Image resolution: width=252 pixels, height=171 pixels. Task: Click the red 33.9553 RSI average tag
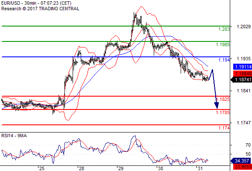click(x=242, y=167)
